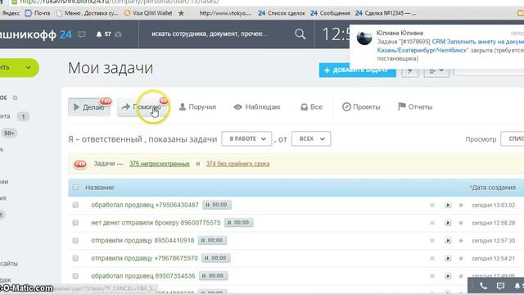
Task: Open task отправили продавцу 89504410918
Action: point(142,240)
